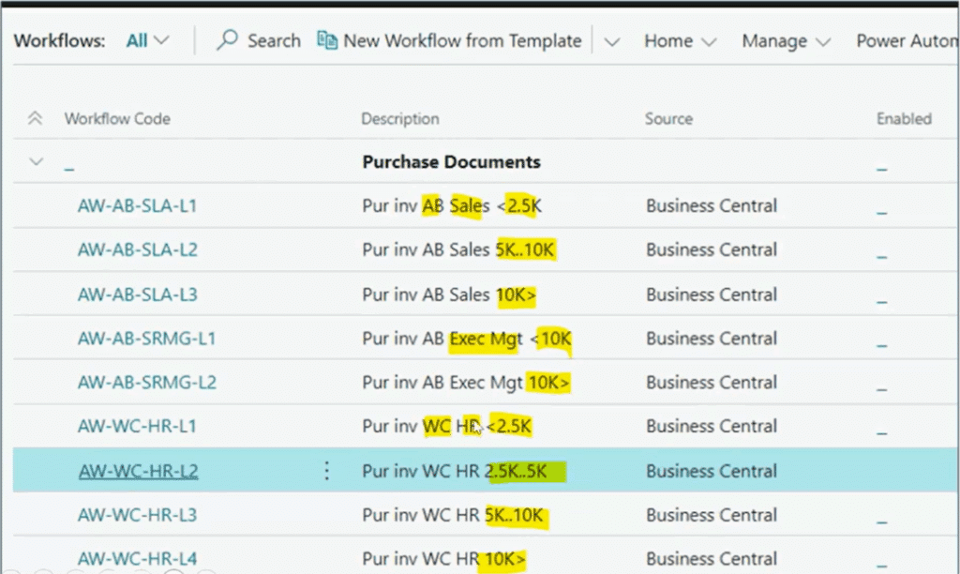Open the ellipsis menu on AW-WC-HR-L2 row

pyautogui.click(x=325, y=470)
